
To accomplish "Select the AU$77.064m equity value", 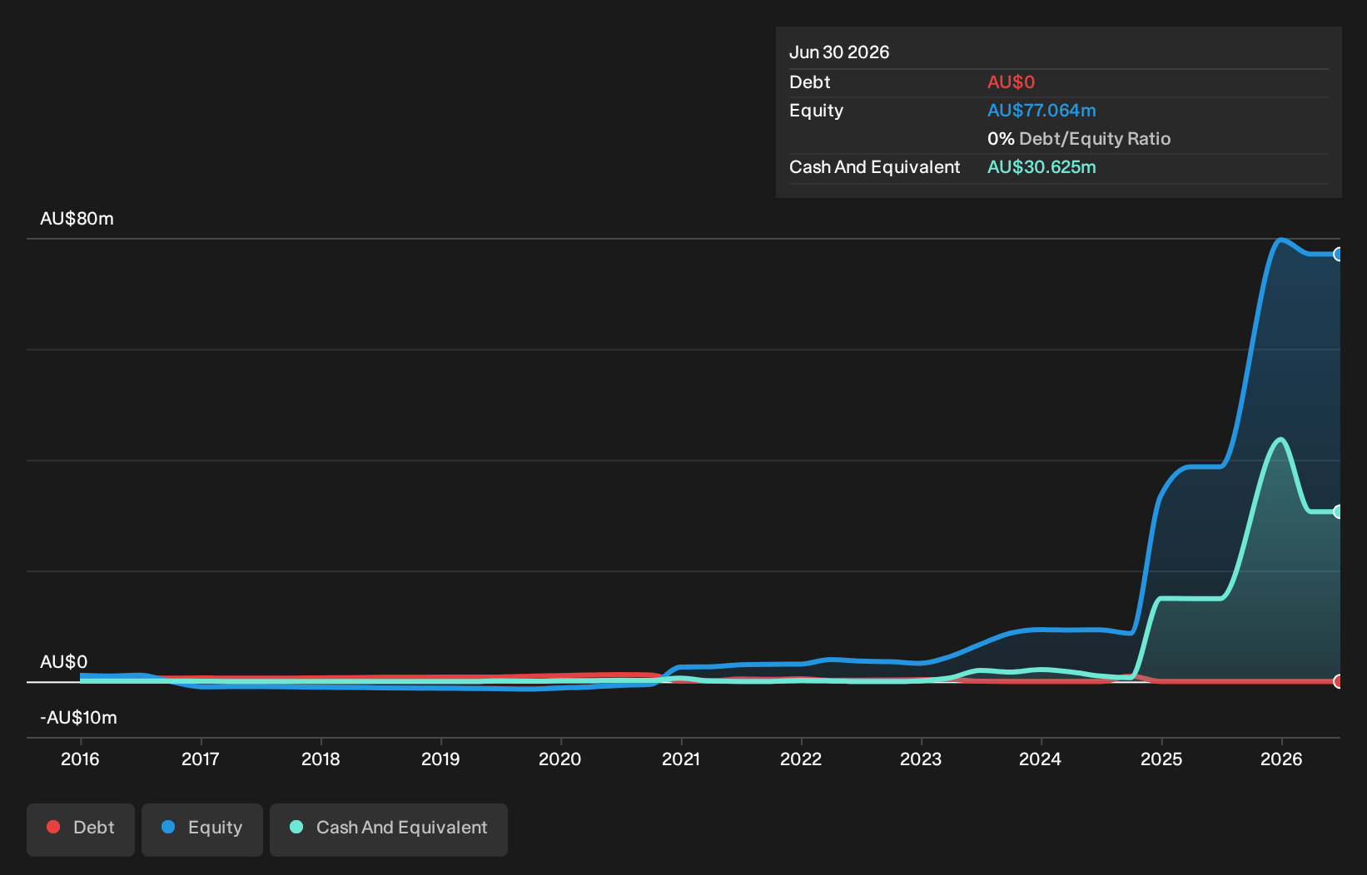I will (x=1041, y=111).
